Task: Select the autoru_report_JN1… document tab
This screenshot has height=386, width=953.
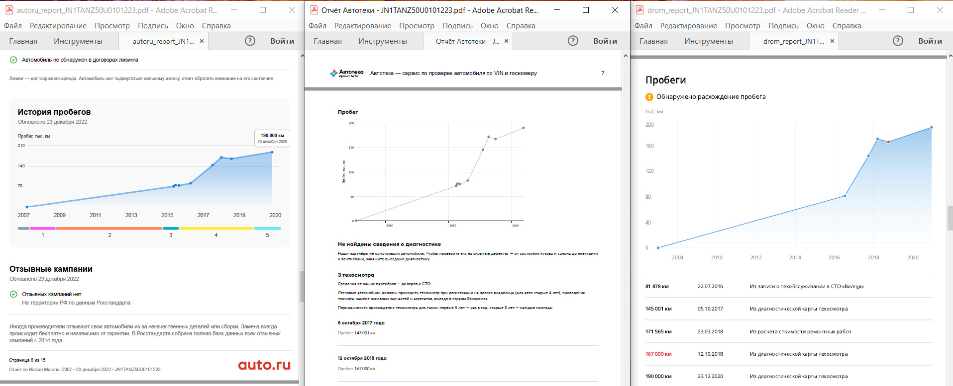Action: [x=163, y=41]
